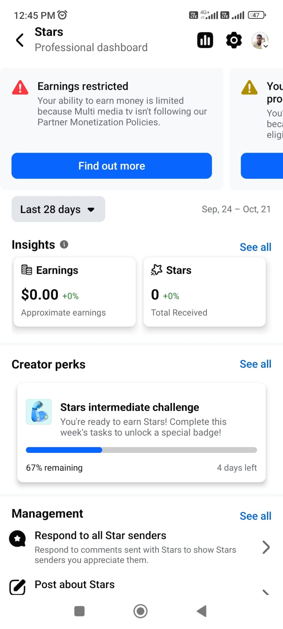Click the Find out more button

point(112,166)
